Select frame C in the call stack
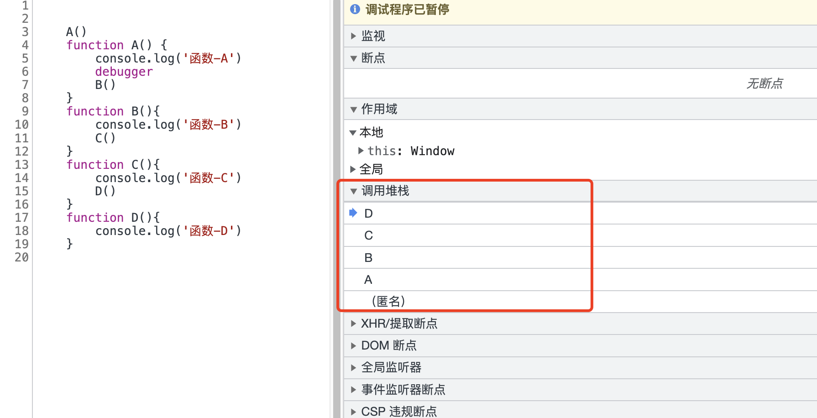The width and height of the screenshot is (817, 418). 368,235
